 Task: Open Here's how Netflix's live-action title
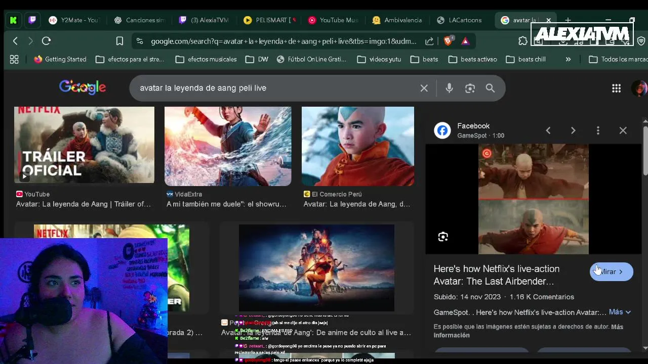pos(497,275)
